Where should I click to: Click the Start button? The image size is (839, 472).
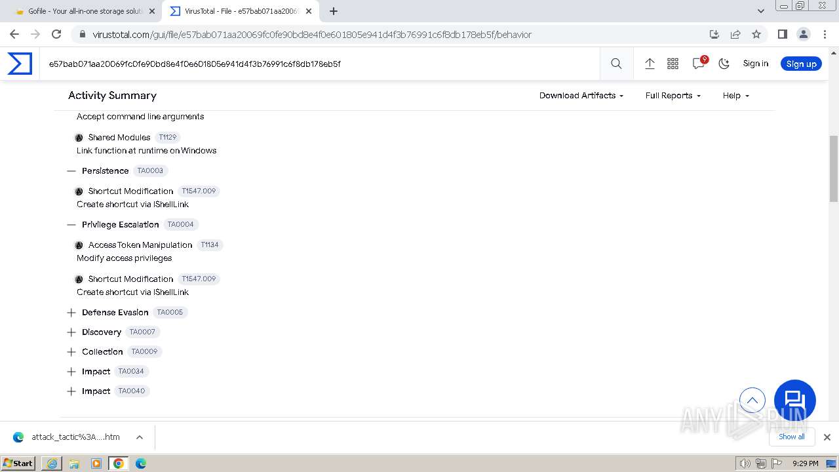coord(18,463)
